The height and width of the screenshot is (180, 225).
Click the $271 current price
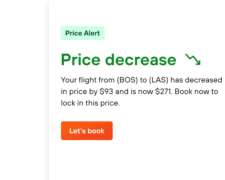tap(164, 92)
